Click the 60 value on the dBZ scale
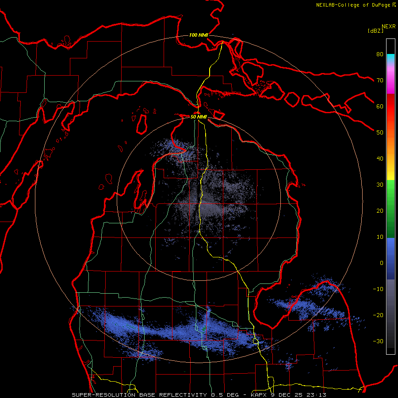The height and width of the screenshot is (398, 398). (x=380, y=106)
